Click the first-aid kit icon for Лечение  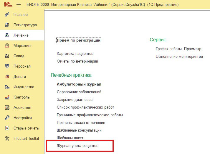(x=7, y=35)
